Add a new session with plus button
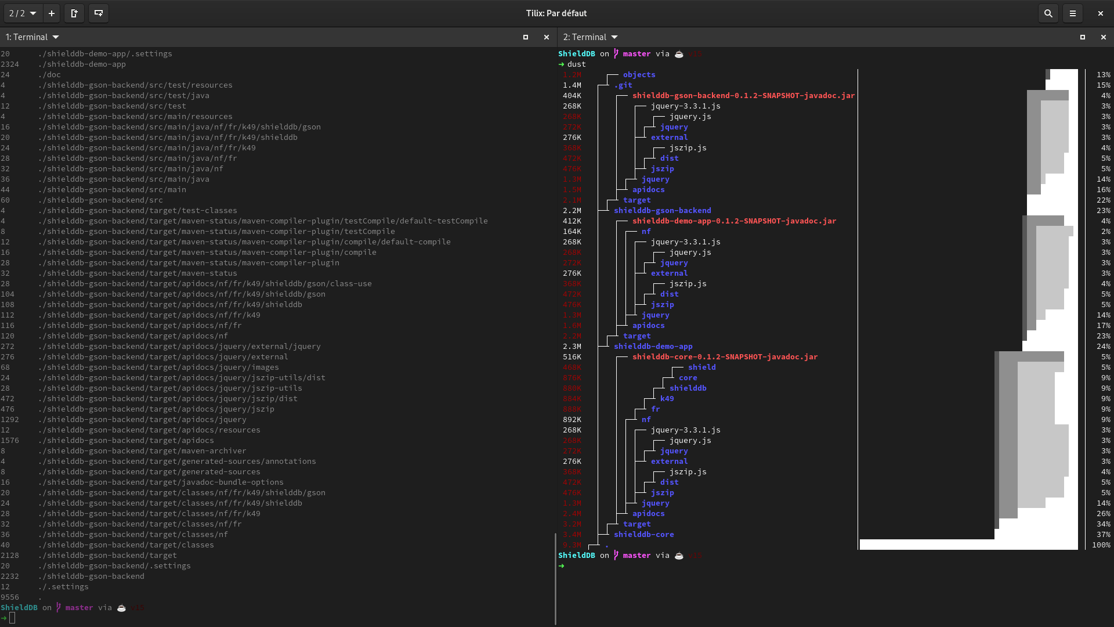The width and height of the screenshot is (1114, 627). (52, 13)
